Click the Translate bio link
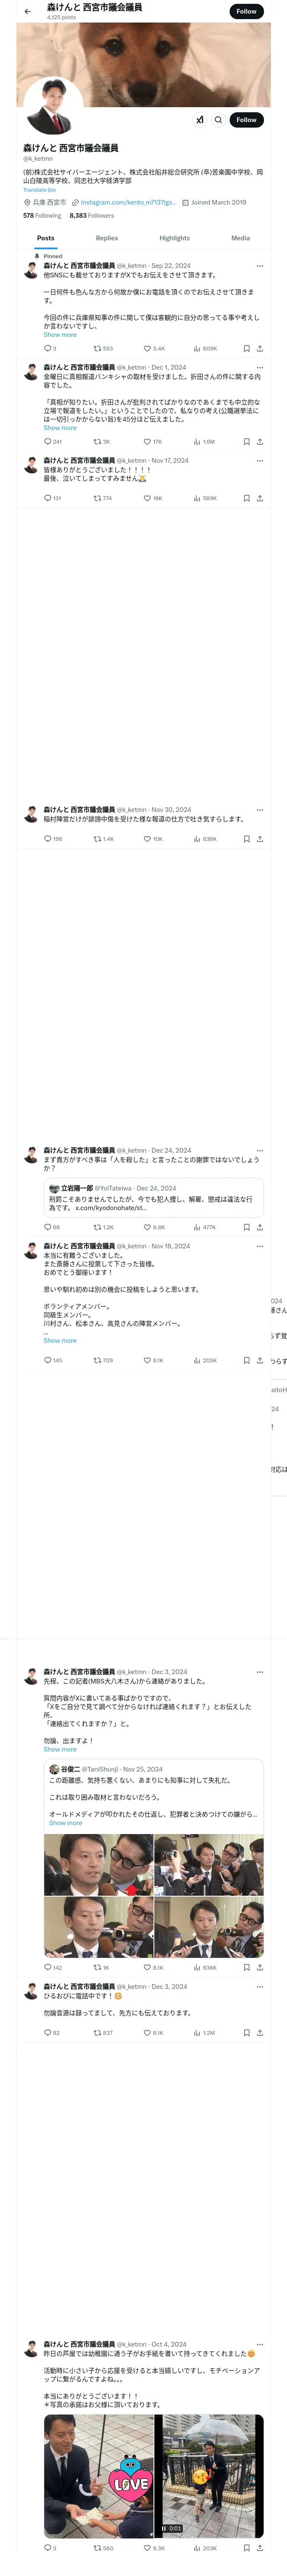Screen dimensions: 287x2552 [x=40, y=189]
